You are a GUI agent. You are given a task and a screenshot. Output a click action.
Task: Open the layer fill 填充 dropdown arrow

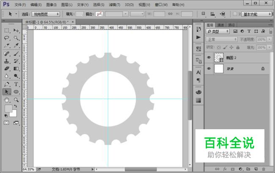[269, 47]
